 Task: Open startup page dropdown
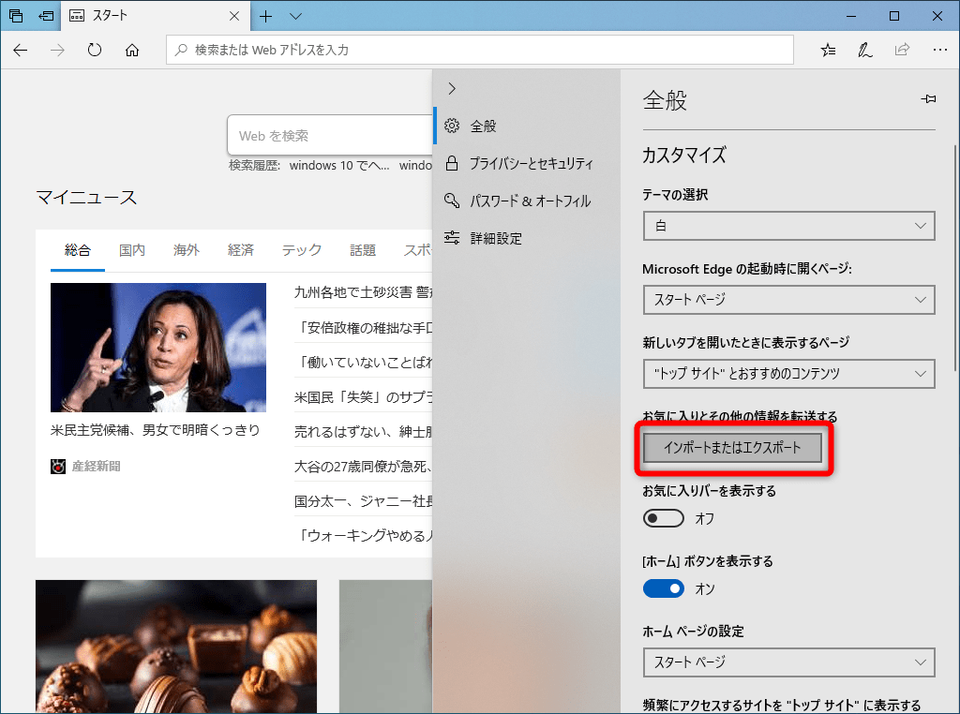coord(788,300)
